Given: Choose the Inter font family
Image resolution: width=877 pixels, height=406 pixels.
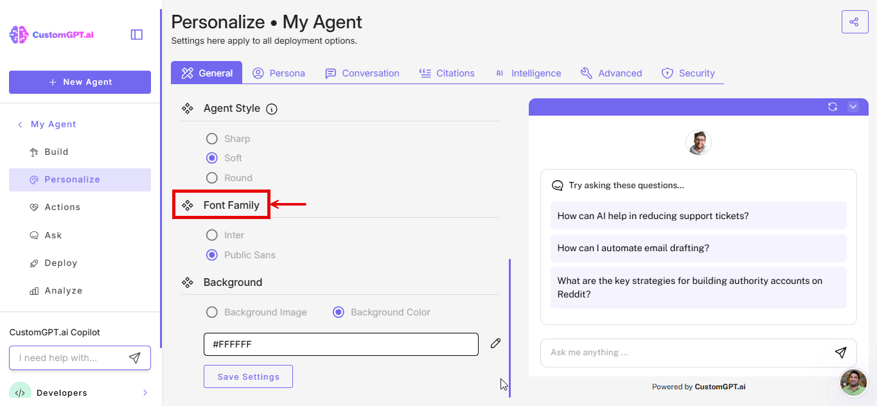Looking at the screenshot, I should (x=212, y=235).
